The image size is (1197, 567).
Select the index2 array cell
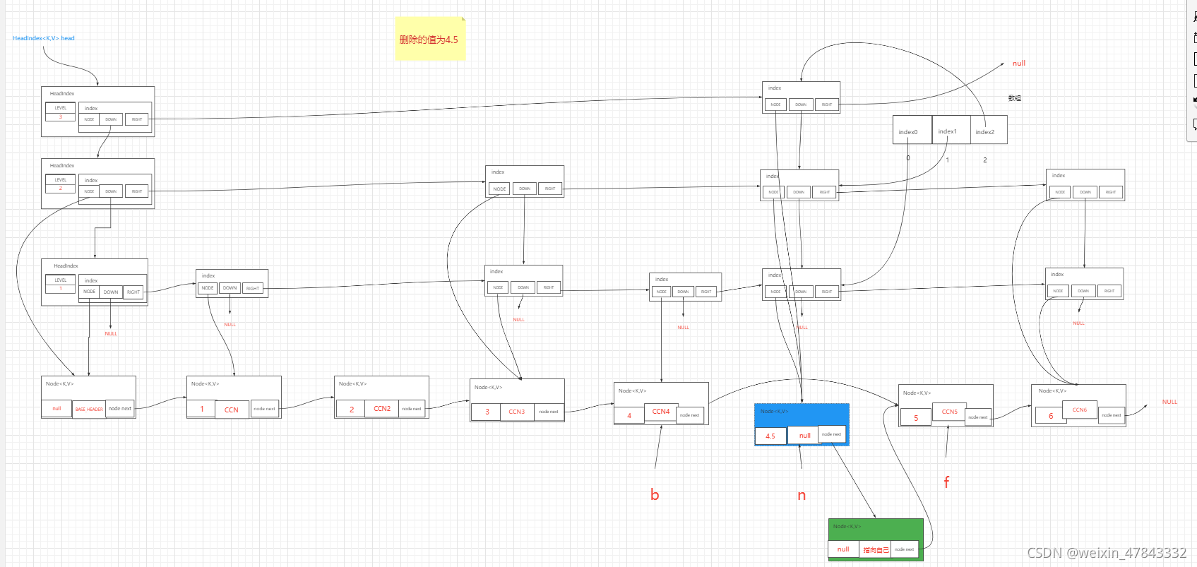point(988,130)
